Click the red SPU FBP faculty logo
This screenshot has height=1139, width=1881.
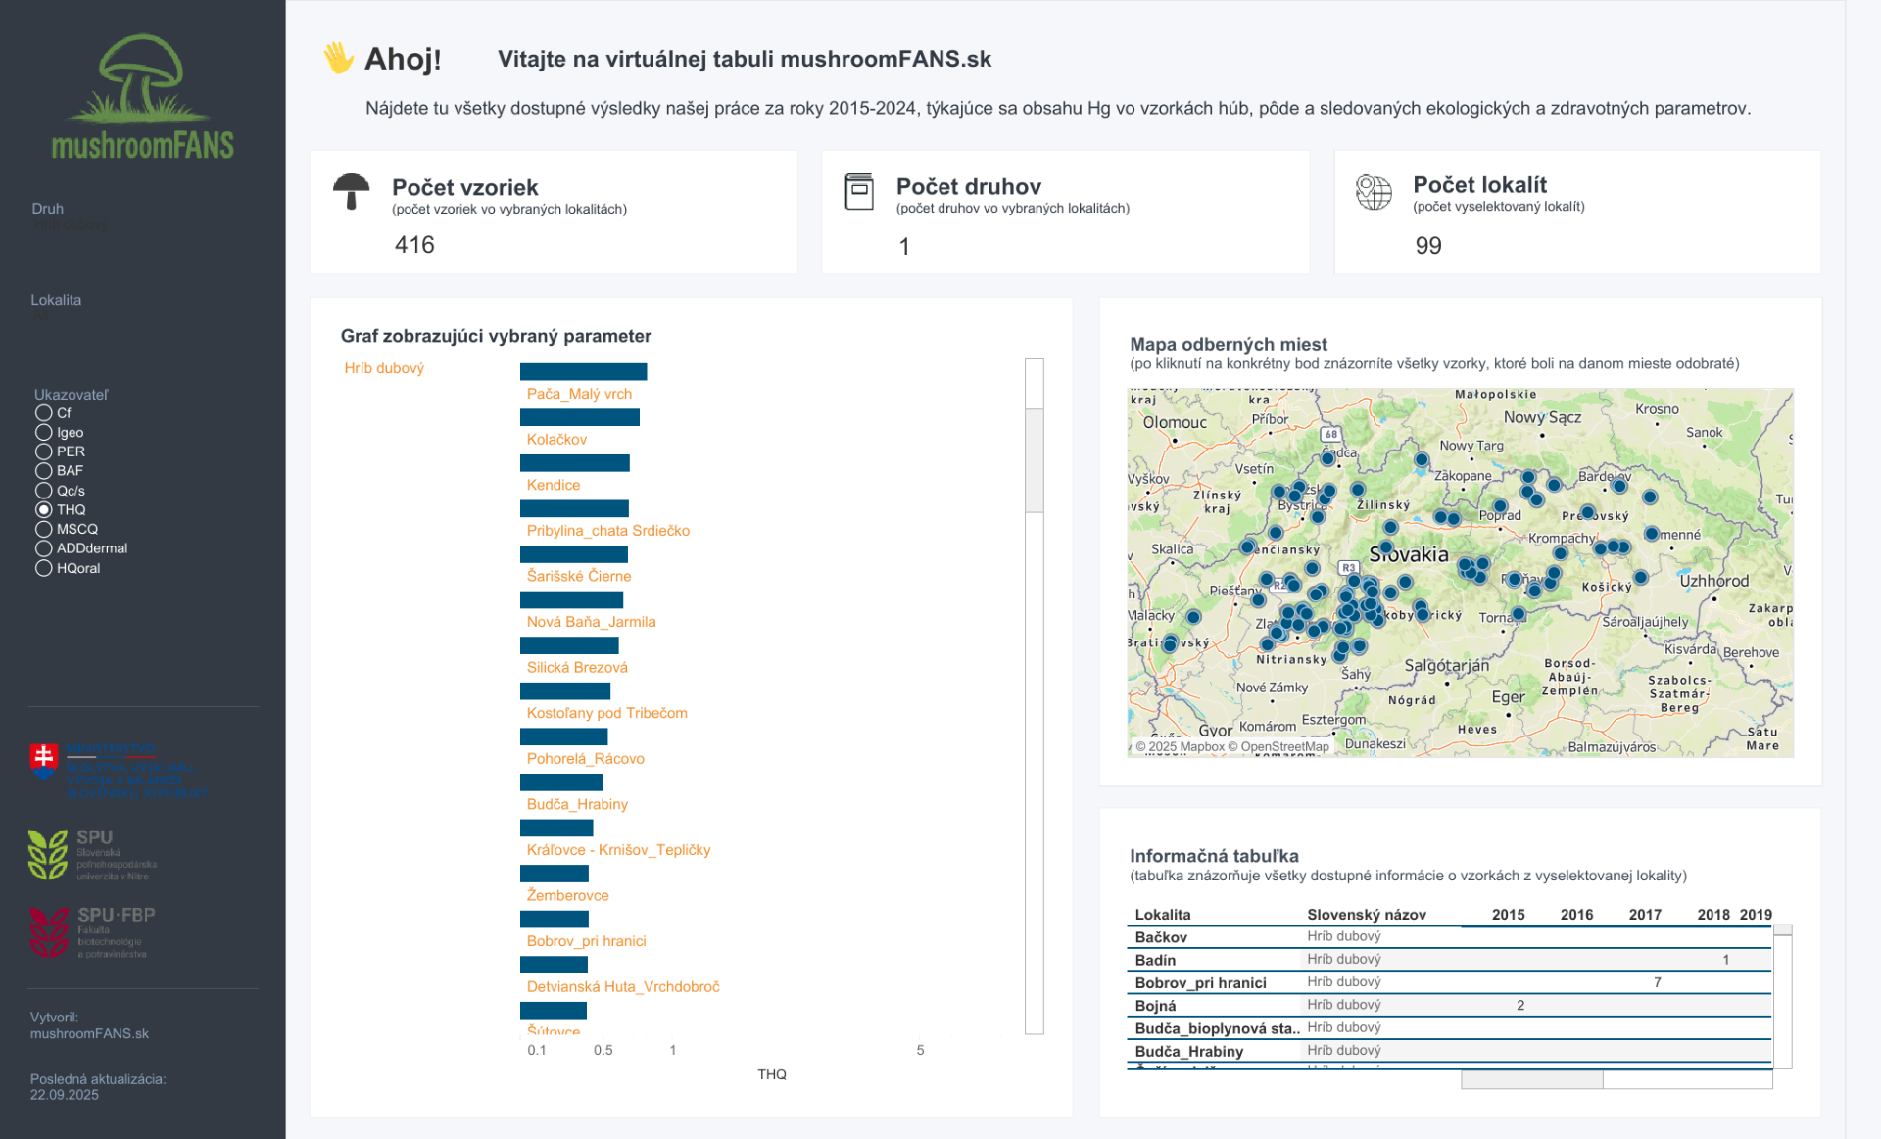point(48,930)
